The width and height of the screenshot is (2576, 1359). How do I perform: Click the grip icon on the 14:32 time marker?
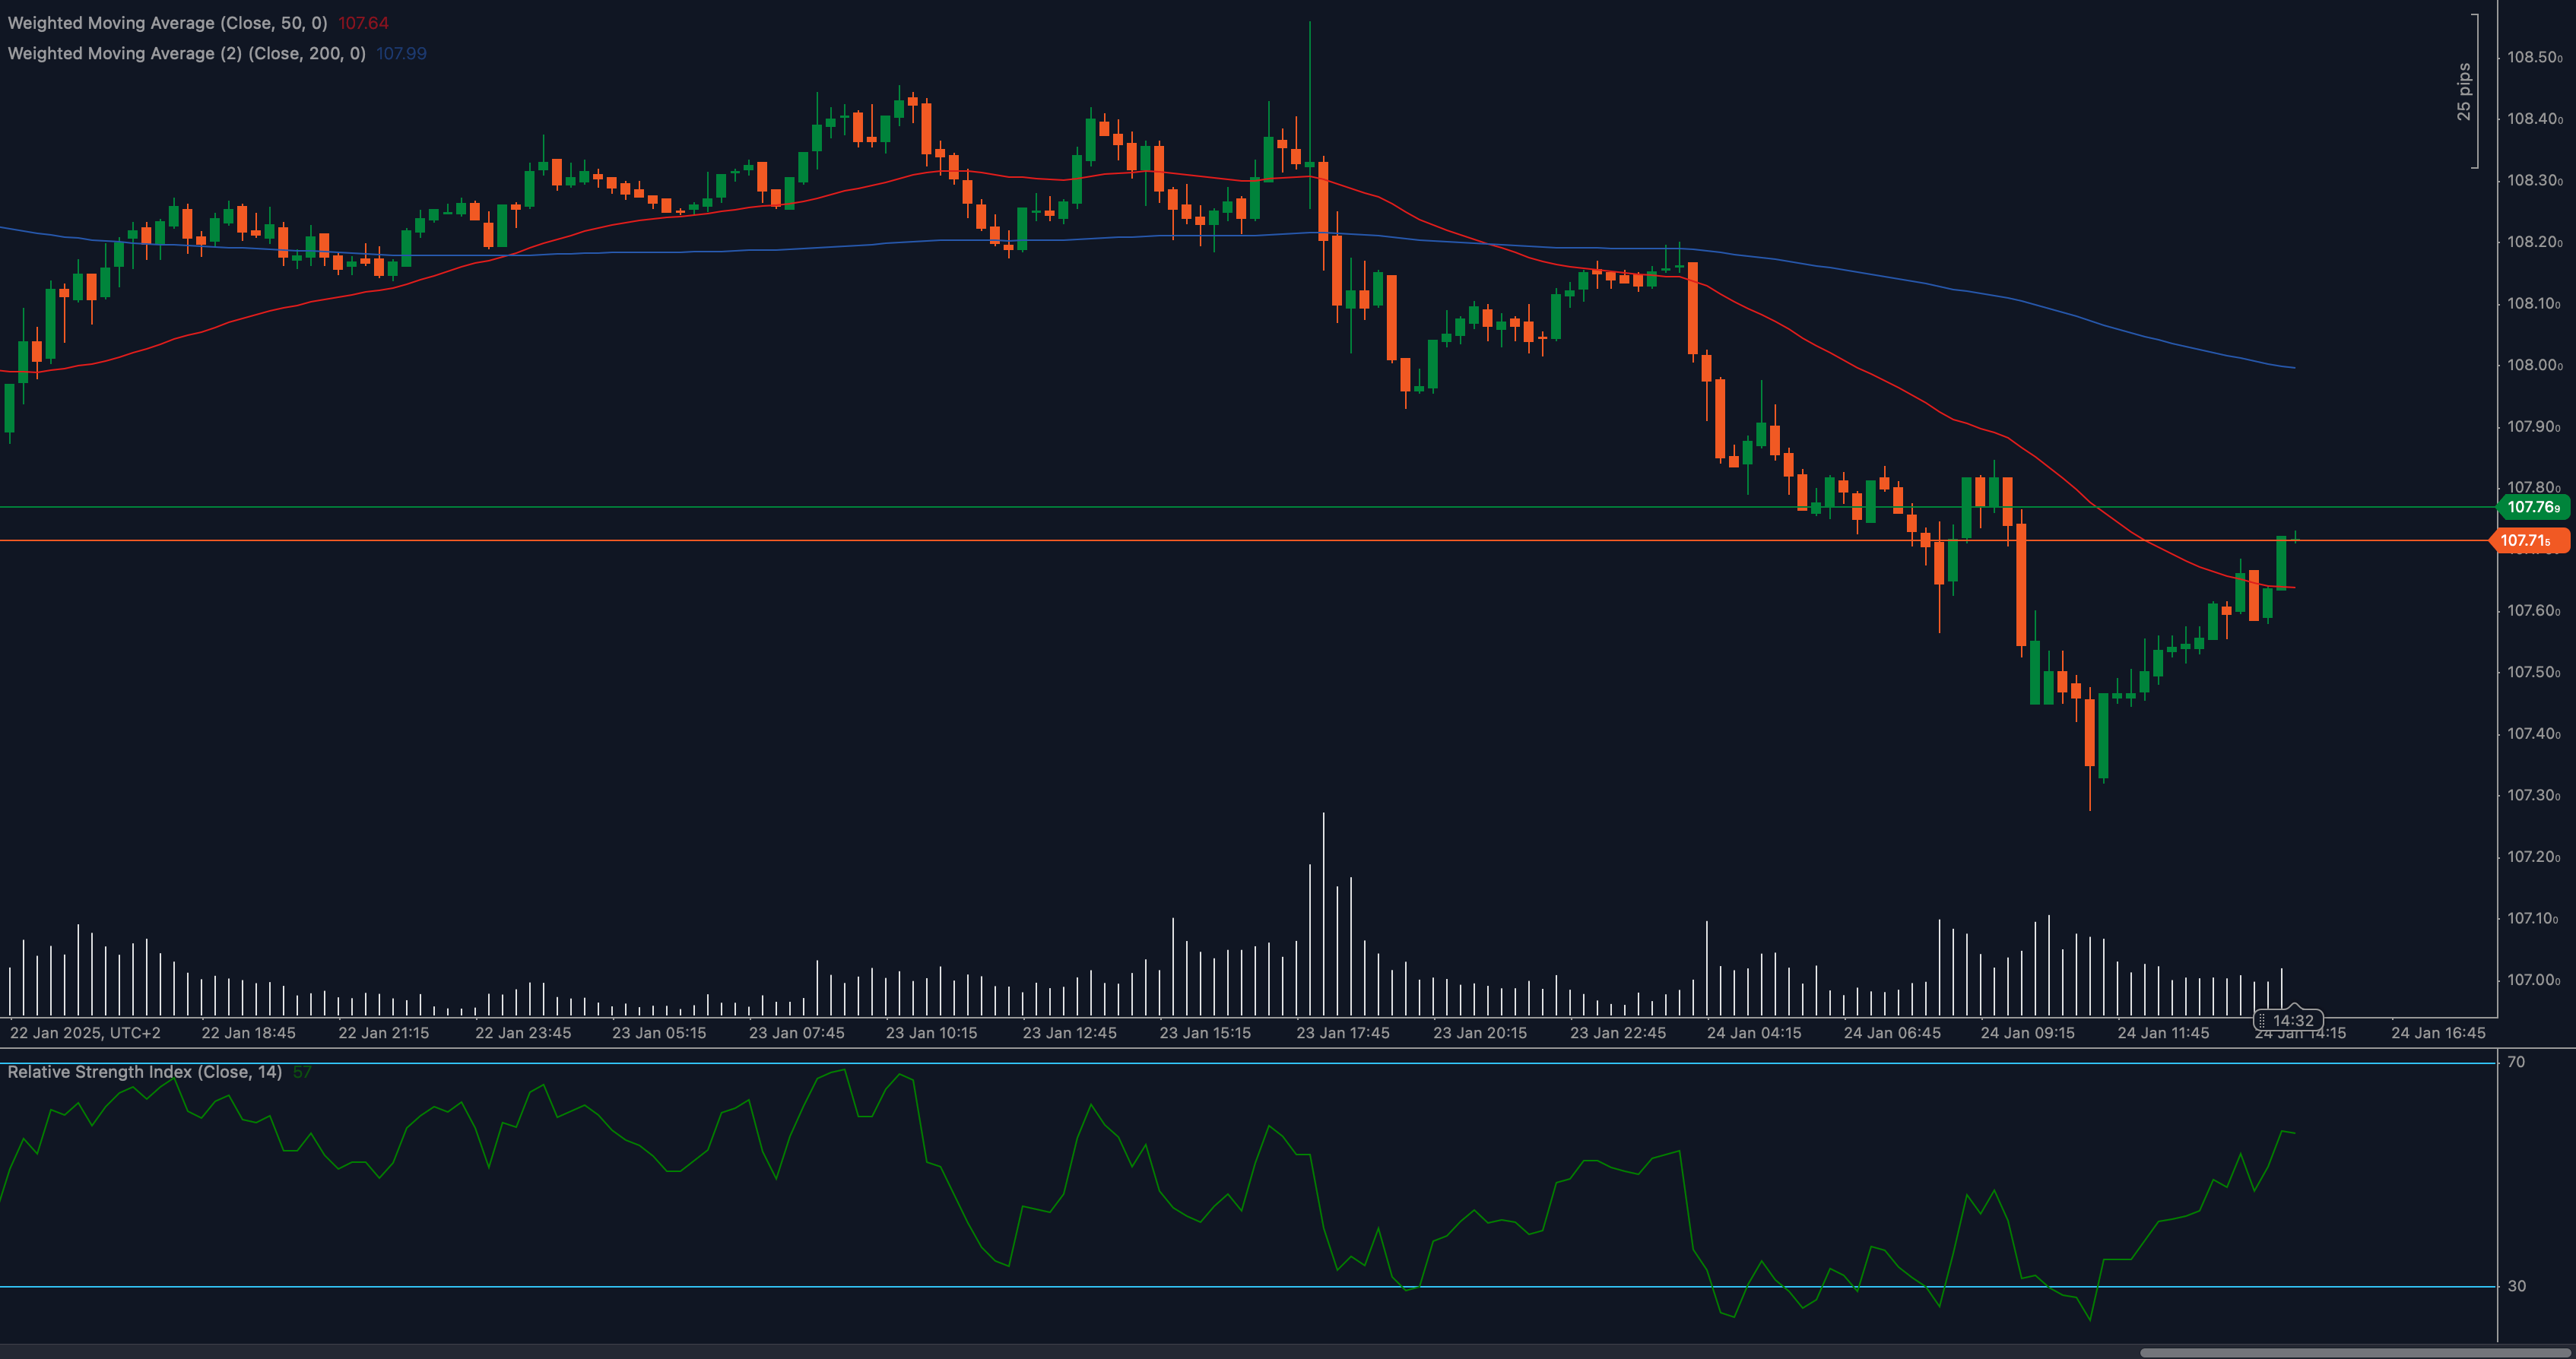[2262, 1021]
